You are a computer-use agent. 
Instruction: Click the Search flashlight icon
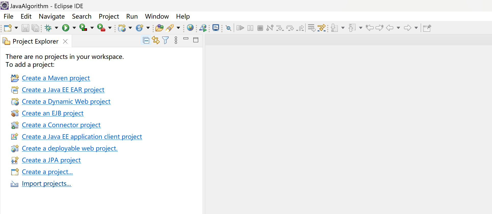pos(170,28)
